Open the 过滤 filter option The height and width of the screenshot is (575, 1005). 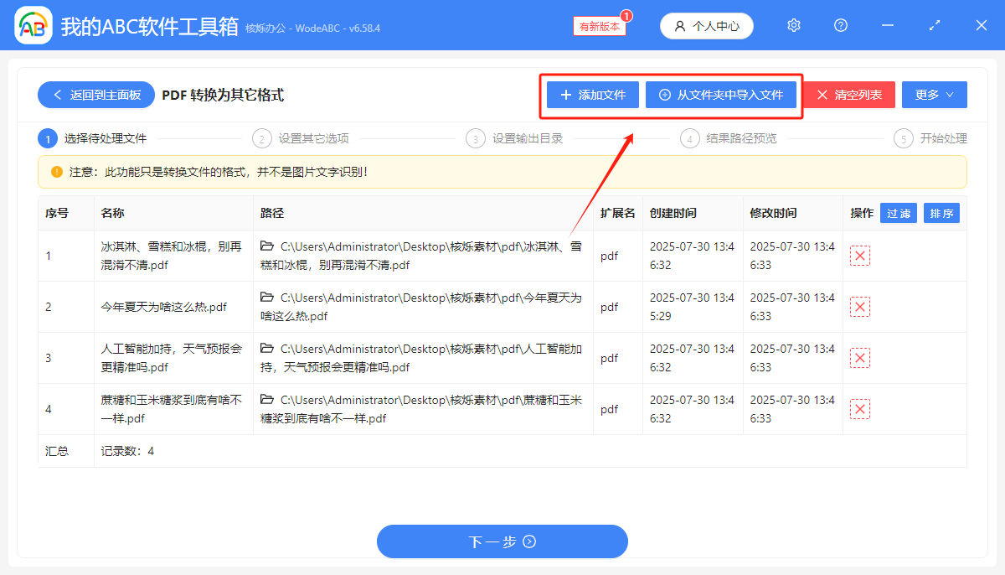(899, 213)
